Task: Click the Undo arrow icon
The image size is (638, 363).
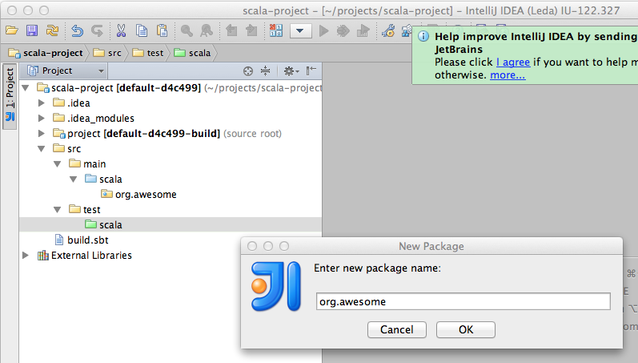Action: [78, 31]
